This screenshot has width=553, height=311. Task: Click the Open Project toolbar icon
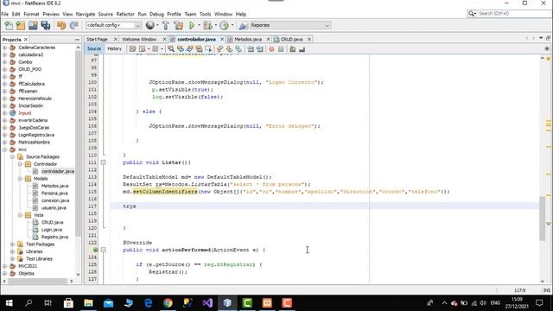33,25
